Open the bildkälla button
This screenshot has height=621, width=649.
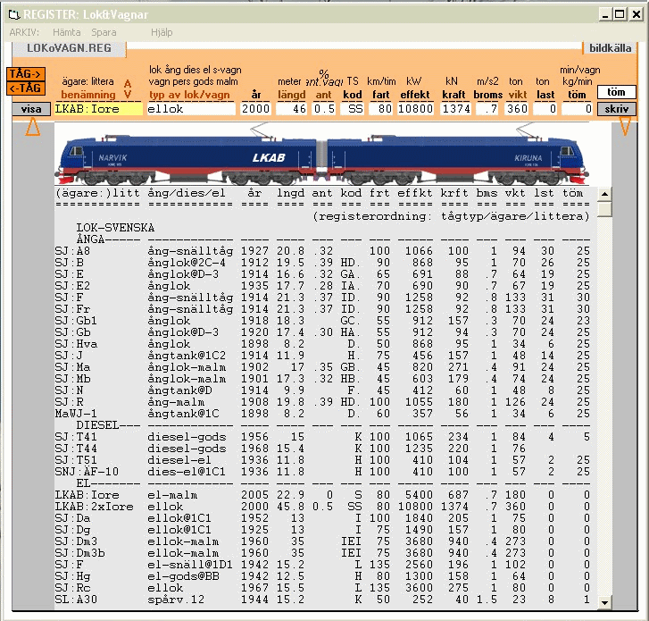612,49
